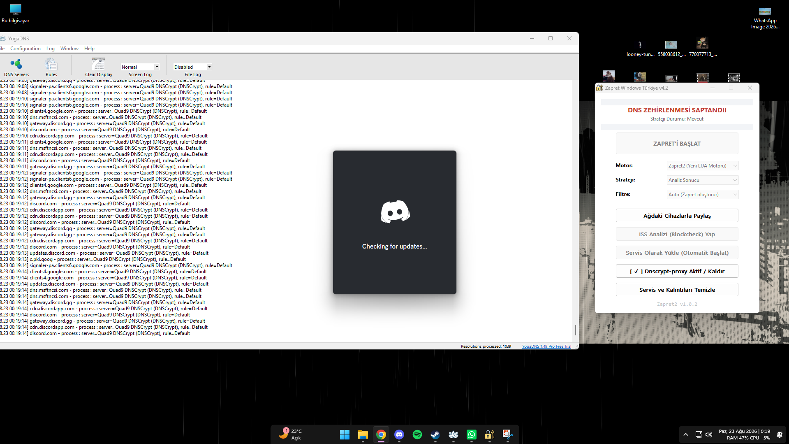
Task: Click Ağdaki Cihazlarla Paylaş button
Action: click(x=677, y=216)
